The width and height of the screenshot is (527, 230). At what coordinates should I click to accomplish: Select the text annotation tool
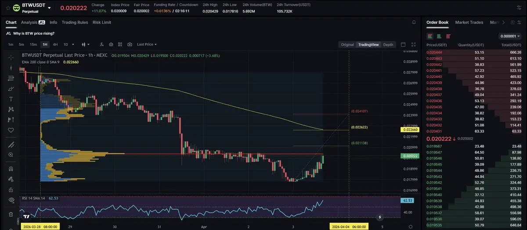[11, 99]
